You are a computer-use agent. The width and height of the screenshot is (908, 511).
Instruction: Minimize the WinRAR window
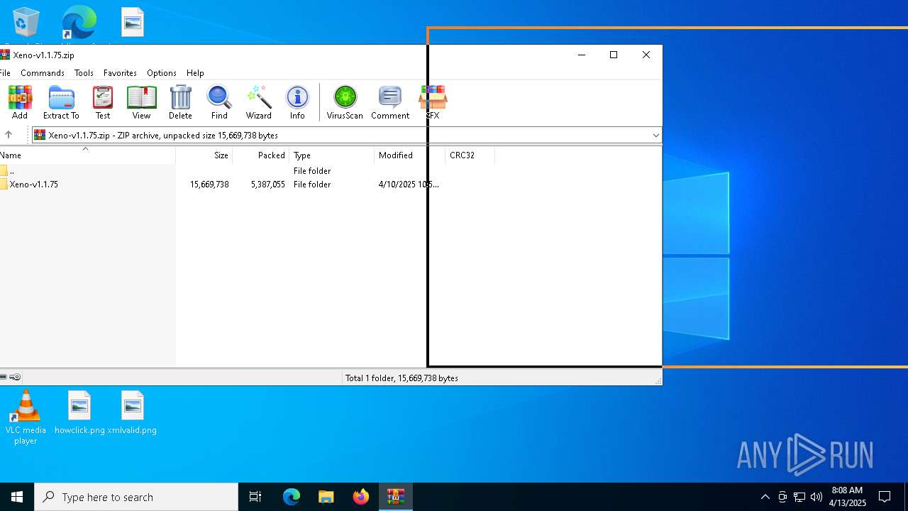(x=582, y=55)
